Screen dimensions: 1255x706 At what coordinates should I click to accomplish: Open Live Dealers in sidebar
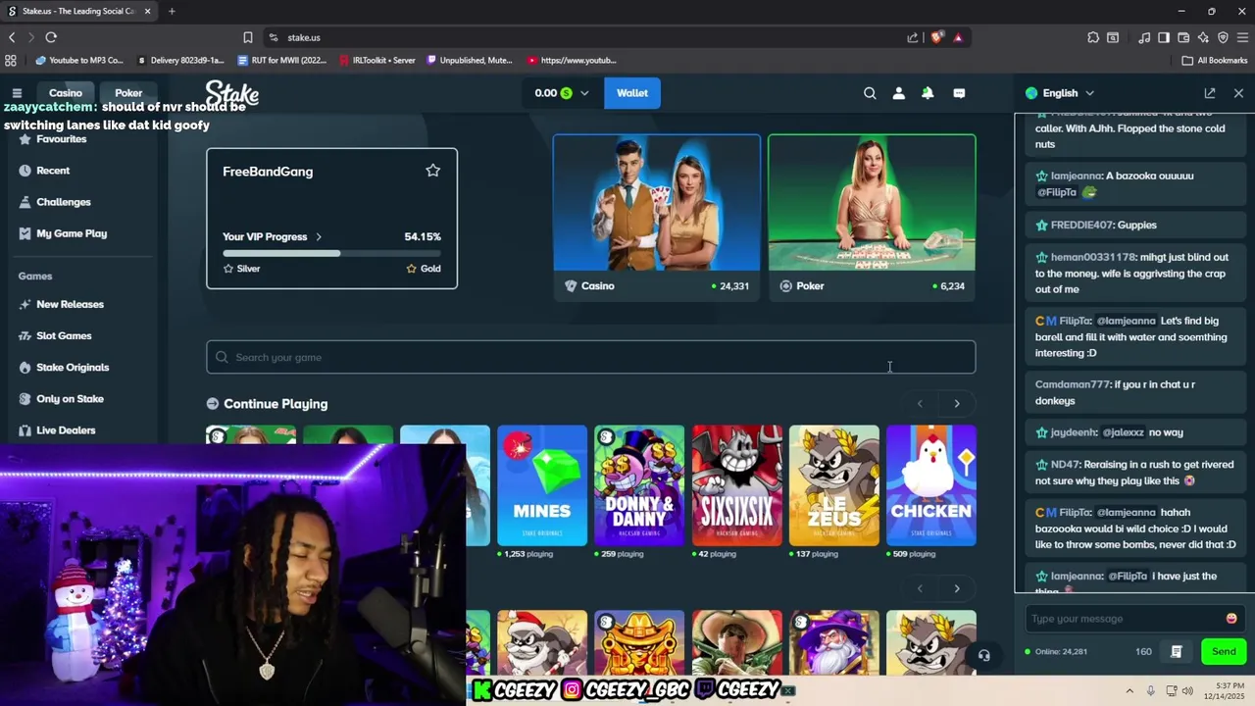(66, 429)
